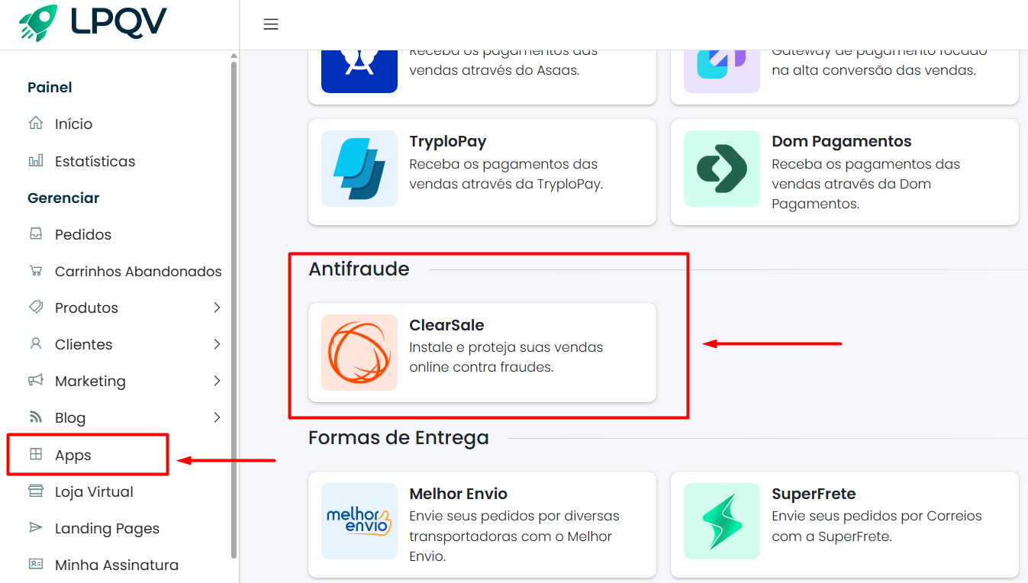Expand the Marketing submenu chevron
This screenshot has height=583, width=1028.
tap(217, 381)
